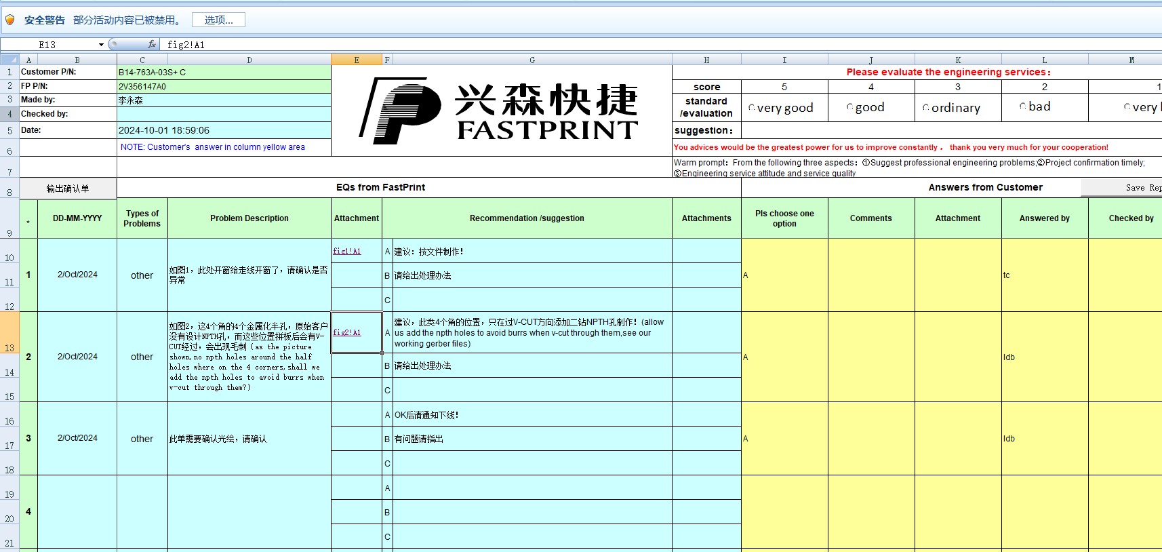Click the fx insert function icon
The width and height of the screenshot is (1162, 552).
[x=152, y=44]
